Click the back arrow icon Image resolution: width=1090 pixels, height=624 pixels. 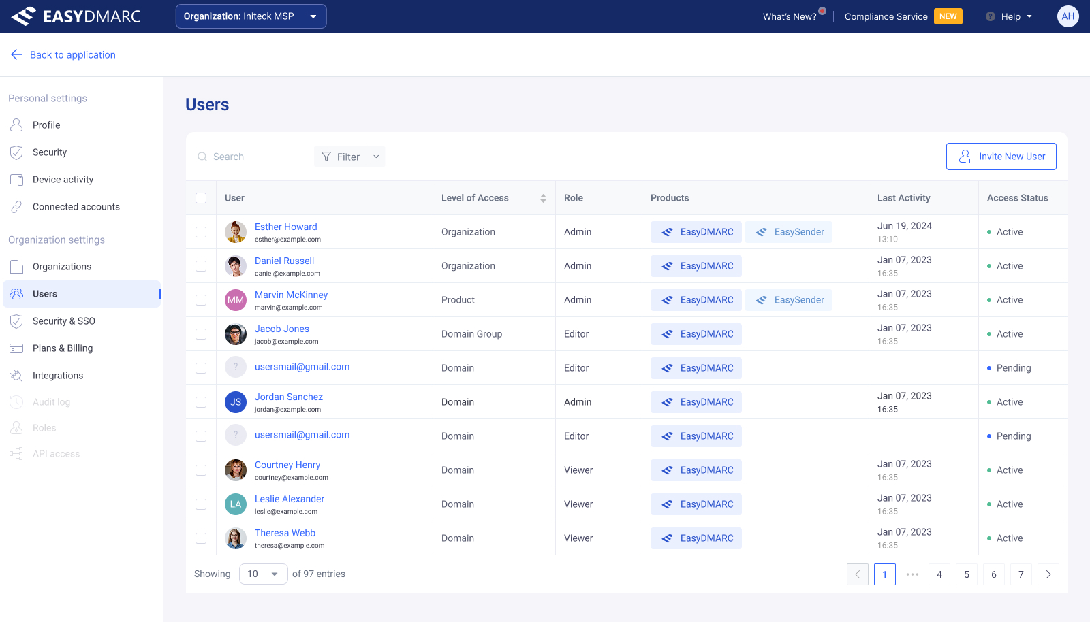point(16,54)
